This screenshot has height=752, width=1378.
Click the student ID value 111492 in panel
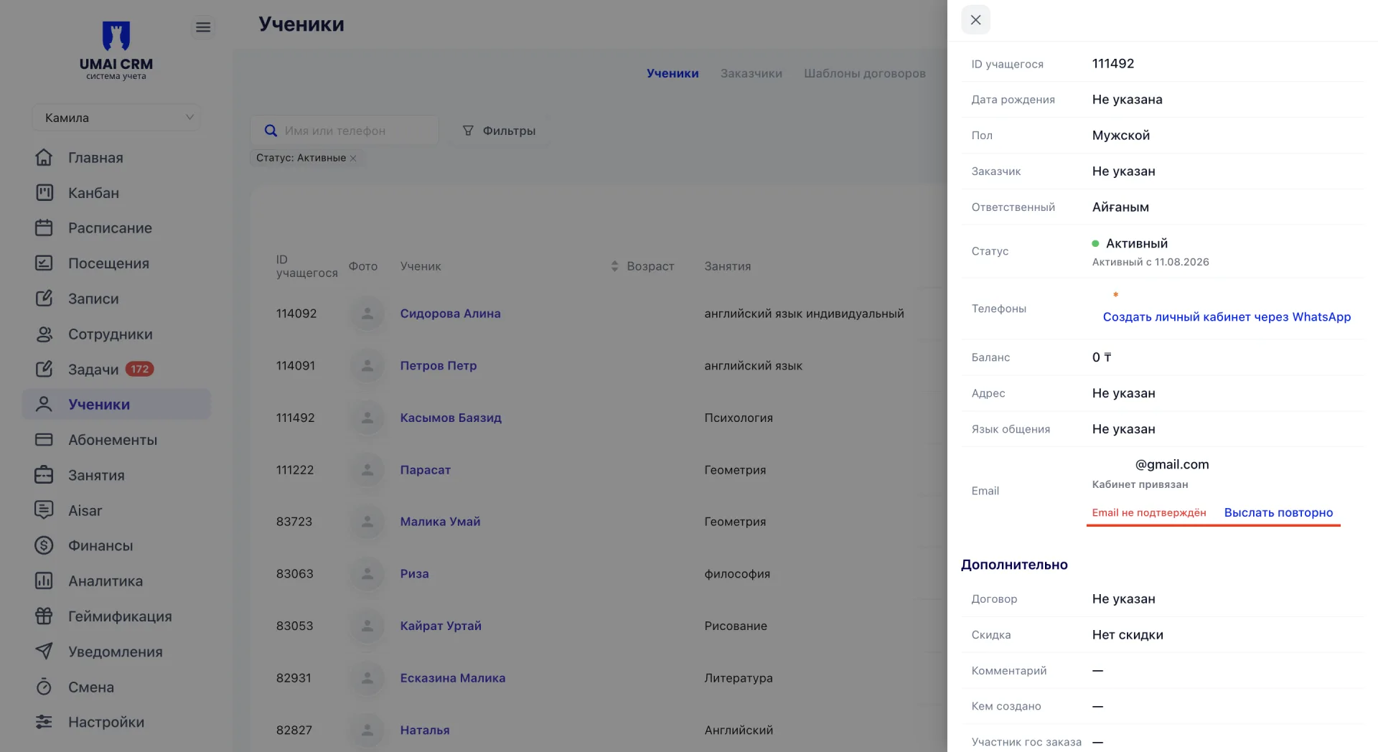coord(1113,63)
